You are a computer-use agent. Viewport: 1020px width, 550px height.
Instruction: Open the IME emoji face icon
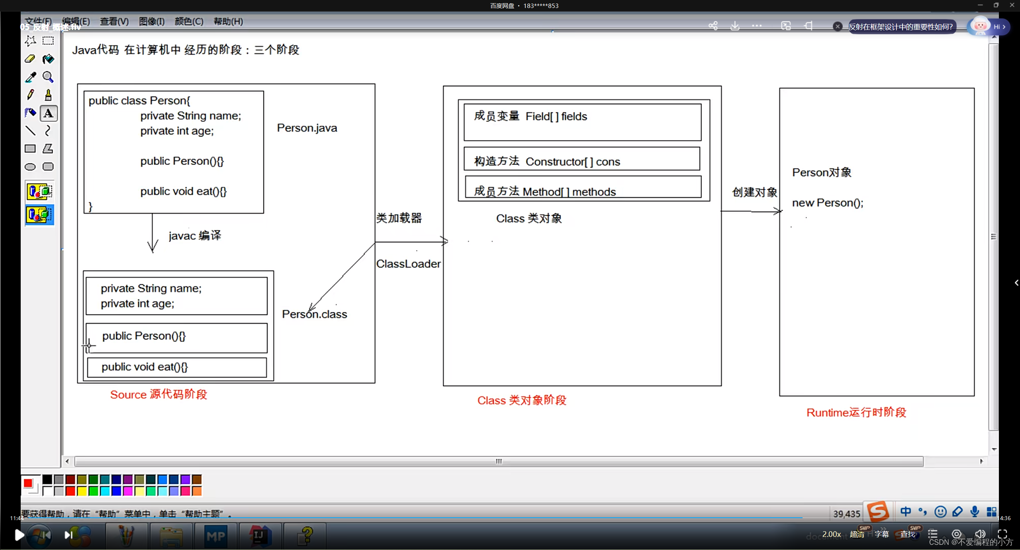pyautogui.click(x=940, y=512)
